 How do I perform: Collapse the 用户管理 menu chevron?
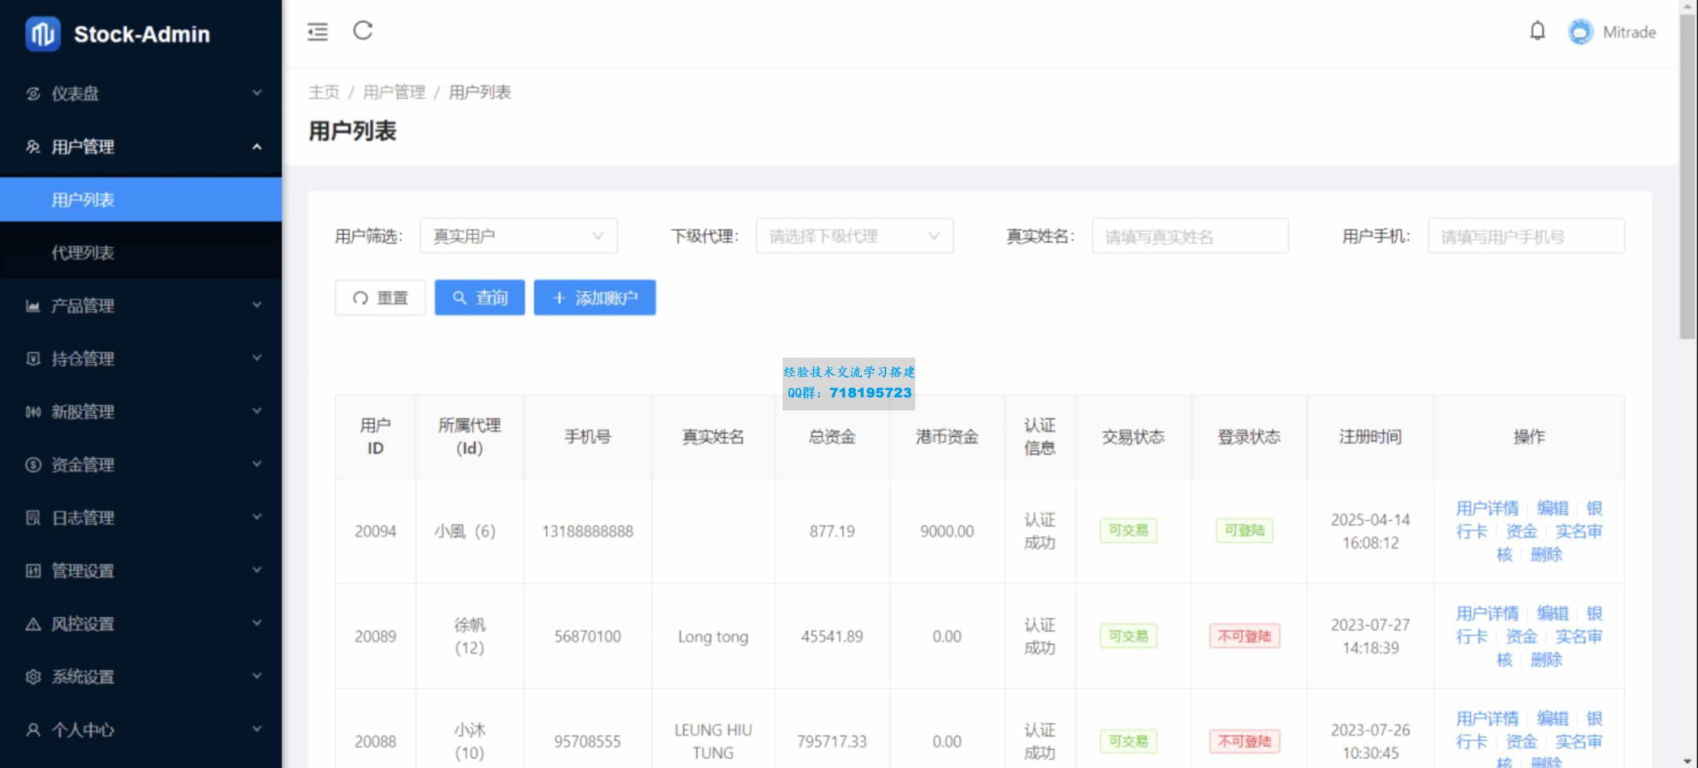257,147
